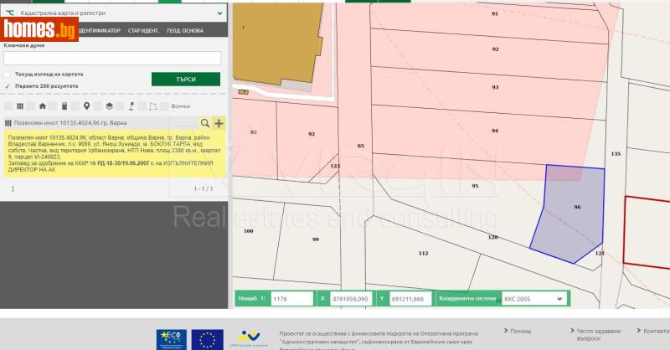Screen dimensions: 670x350
Task: Tick the checkbox before the calculator-like unit icon
Action: point(54,106)
